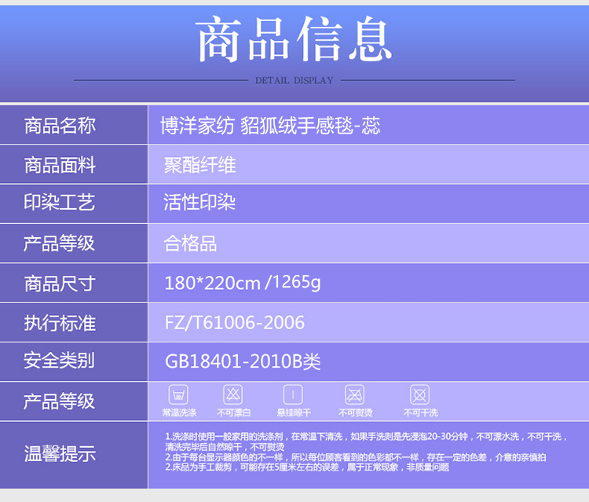
Task: Select the 商品面料 row label
Action: click(x=60, y=165)
